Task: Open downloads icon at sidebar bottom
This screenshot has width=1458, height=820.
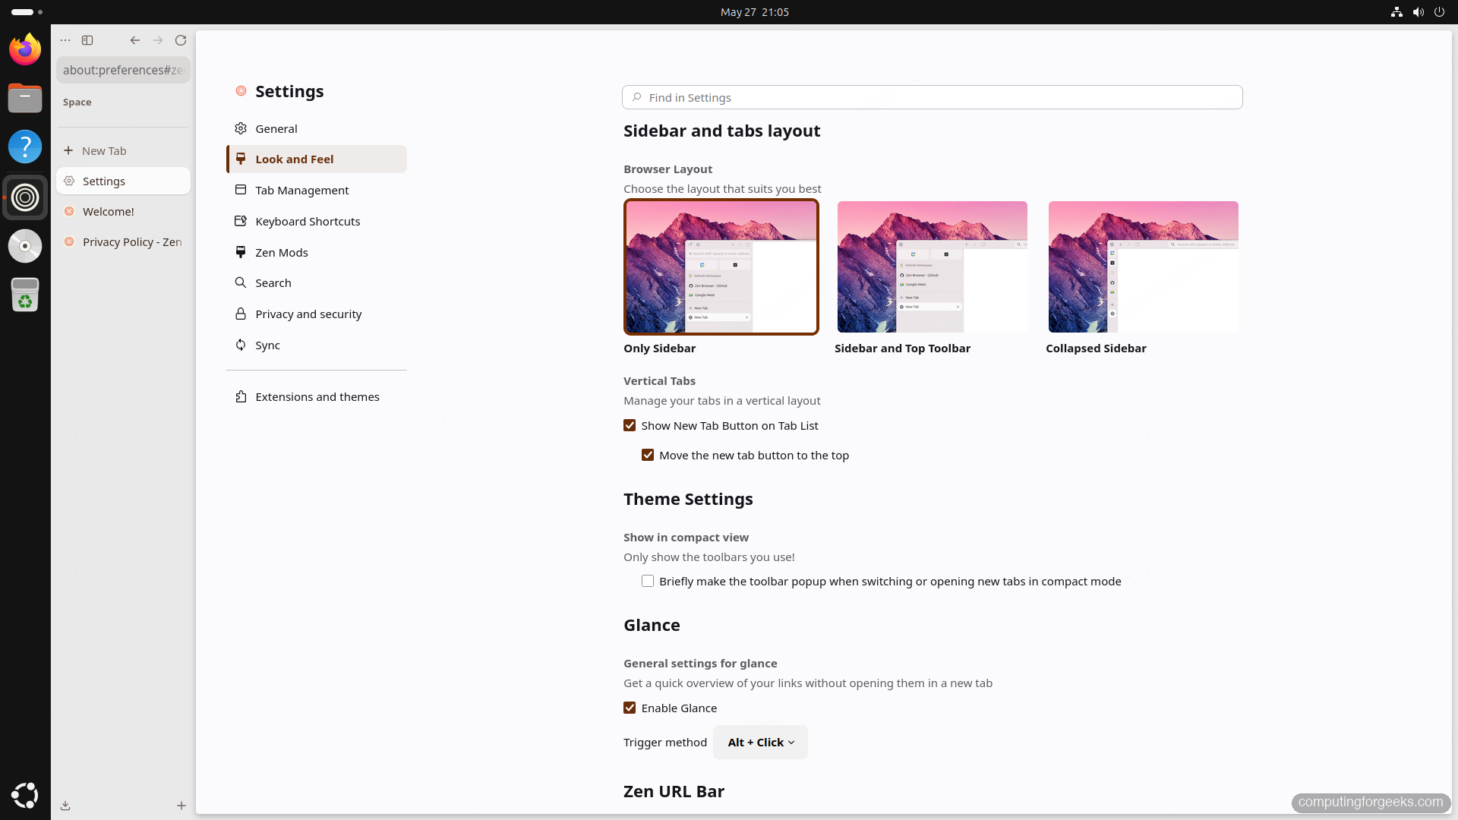Action: (x=65, y=806)
